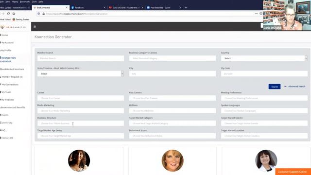Image resolution: width=311 pixels, height=175 pixels.
Task: Open the Country select dropdown
Action: tap(264, 58)
